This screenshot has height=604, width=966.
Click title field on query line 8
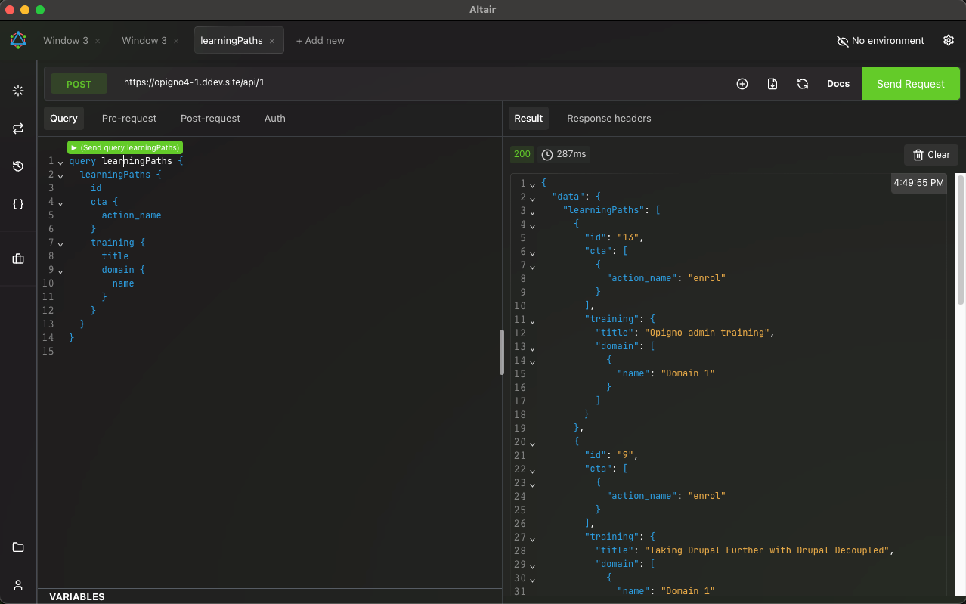click(x=116, y=256)
